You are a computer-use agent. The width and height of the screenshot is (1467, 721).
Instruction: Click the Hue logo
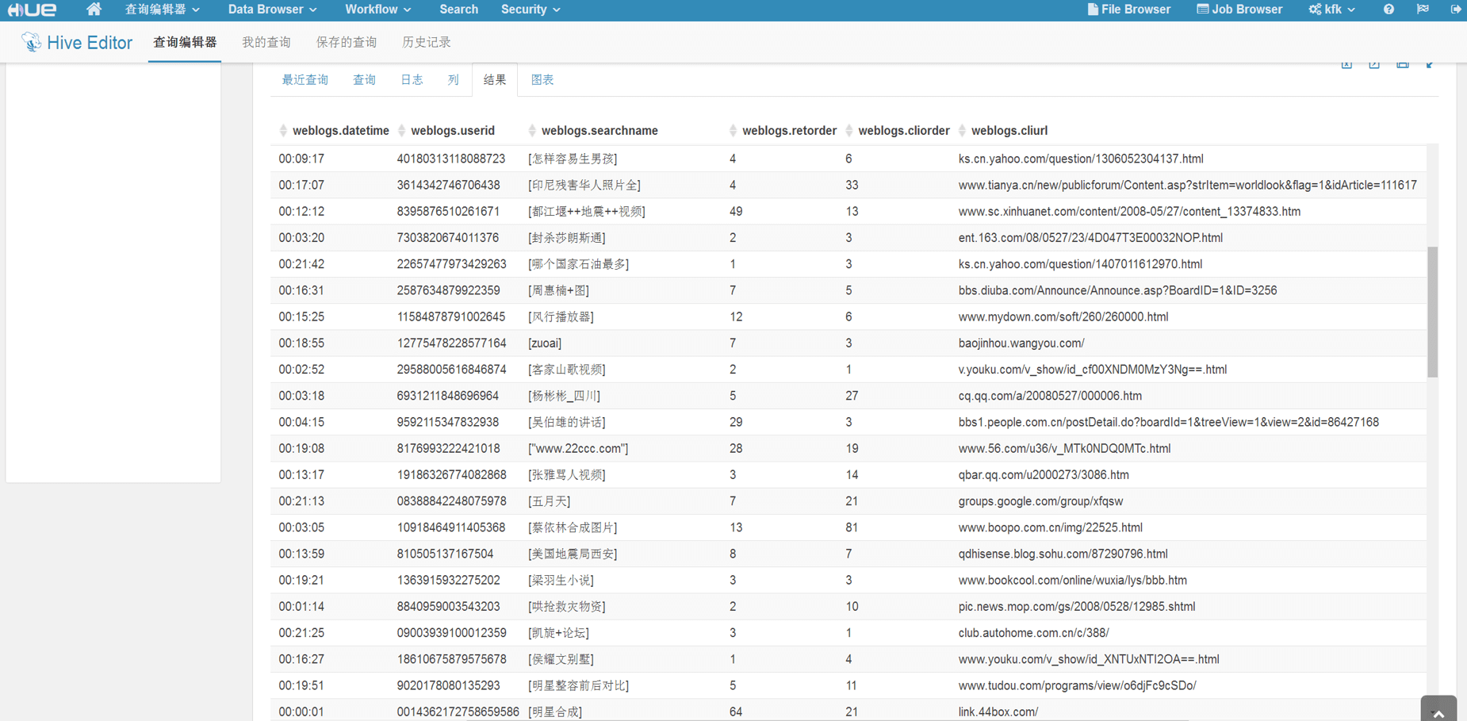(x=32, y=10)
